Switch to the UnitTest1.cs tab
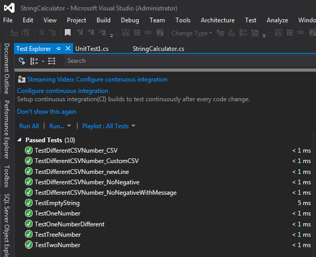 92,49
